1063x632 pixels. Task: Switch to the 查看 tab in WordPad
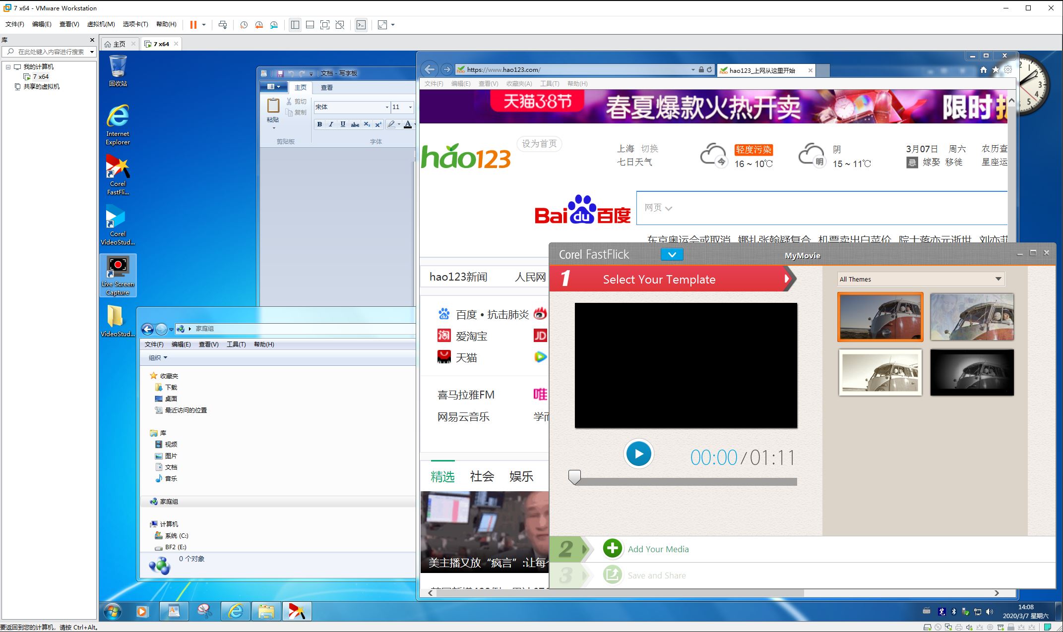pos(326,88)
